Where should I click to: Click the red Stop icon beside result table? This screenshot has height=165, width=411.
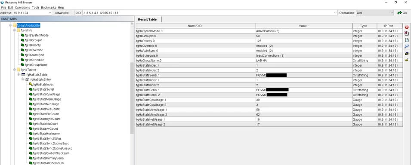coord(407,27)
